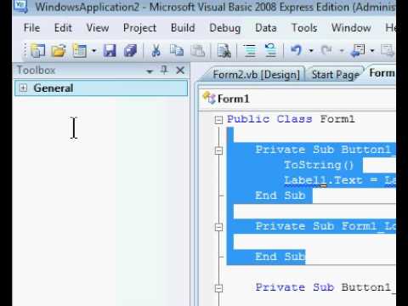Screen dimensions: 408x306
Task: Open the Tools menu
Action: coord(304,28)
